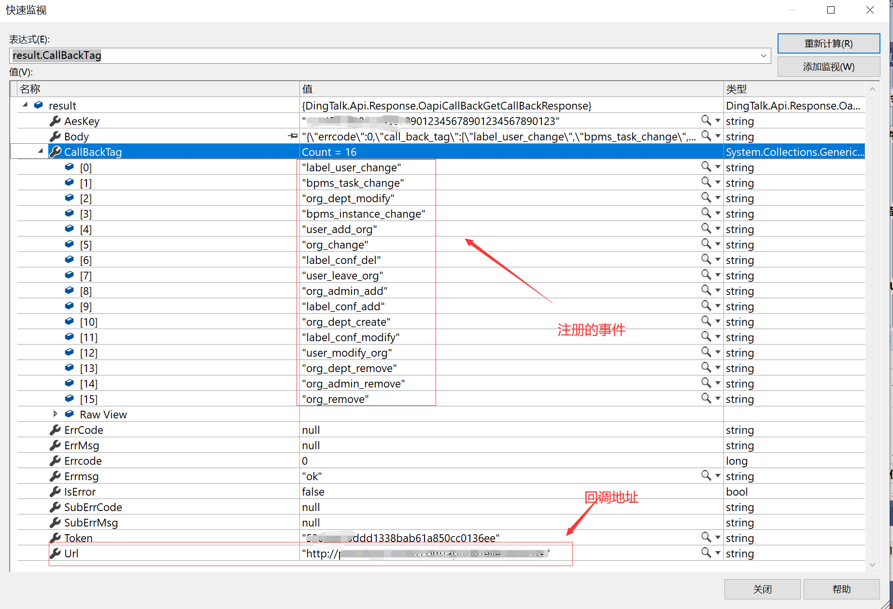Close the 快速监视 dialog with X

870,10
